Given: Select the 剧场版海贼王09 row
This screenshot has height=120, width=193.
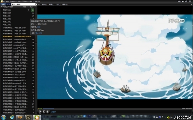Looking at the screenshot, I should point(18,54).
